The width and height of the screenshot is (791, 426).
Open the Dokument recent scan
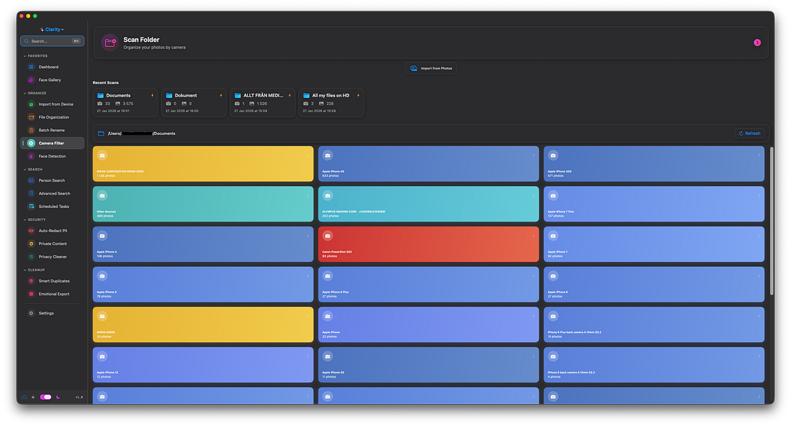pos(194,103)
